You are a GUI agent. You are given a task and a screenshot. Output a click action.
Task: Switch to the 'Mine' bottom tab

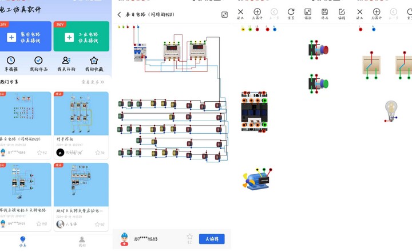tap(82, 242)
